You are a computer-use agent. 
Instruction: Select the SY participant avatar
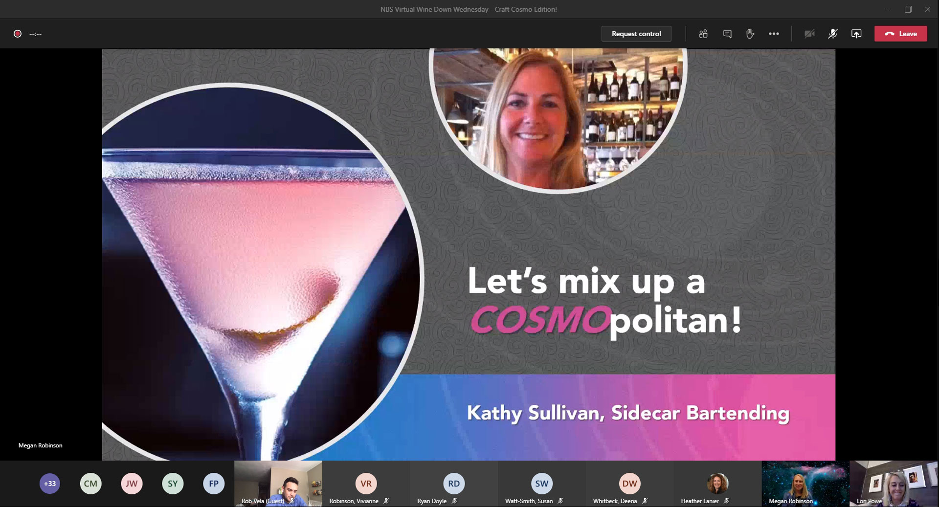[173, 484]
